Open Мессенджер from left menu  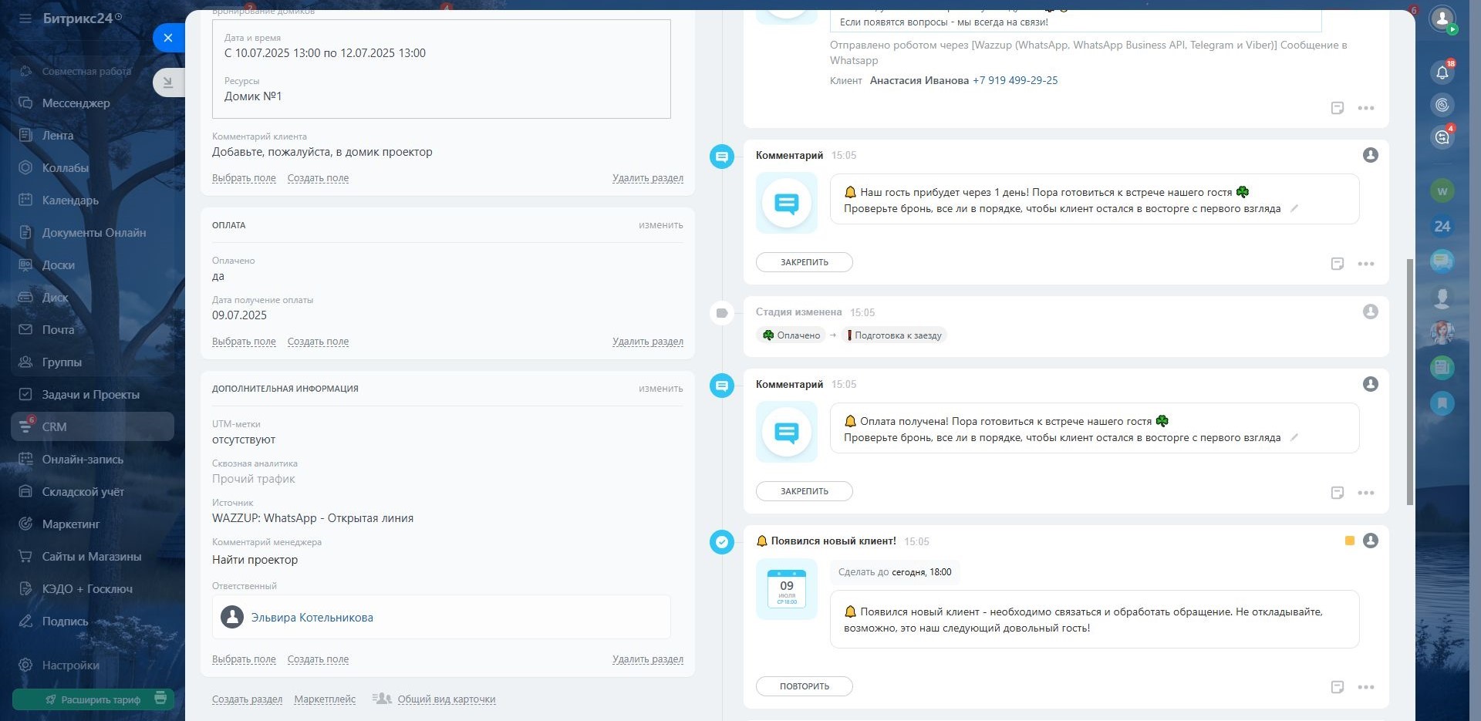point(76,103)
